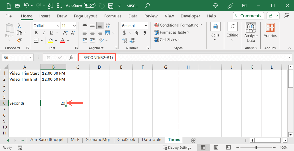This screenshot has height=151, width=294.
Task: Switch to the Page Layout tab
Action: pos(86,16)
